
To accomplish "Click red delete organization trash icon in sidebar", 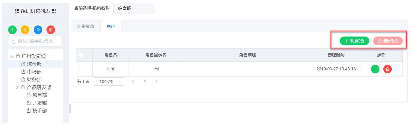I will coord(51,30).
